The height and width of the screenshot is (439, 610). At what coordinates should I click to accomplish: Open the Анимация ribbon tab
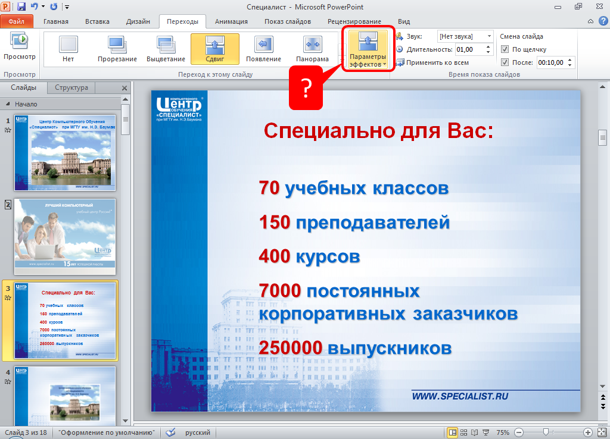(232, 21)
